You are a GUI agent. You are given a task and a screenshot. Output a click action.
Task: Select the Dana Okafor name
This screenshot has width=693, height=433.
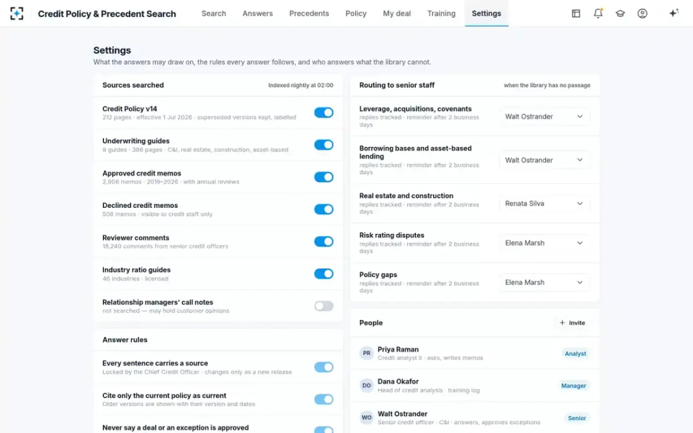pyautogui.click(x=398, y=382)
